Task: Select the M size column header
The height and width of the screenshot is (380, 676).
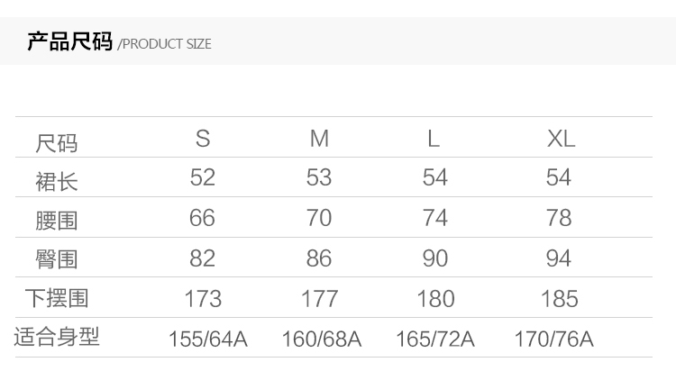Action: click(319, 139)
